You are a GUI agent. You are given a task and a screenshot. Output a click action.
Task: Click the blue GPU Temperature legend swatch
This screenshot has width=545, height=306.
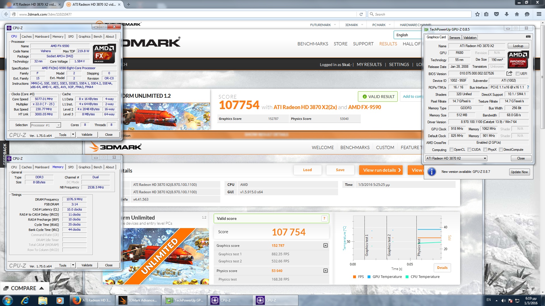point(369,277)
